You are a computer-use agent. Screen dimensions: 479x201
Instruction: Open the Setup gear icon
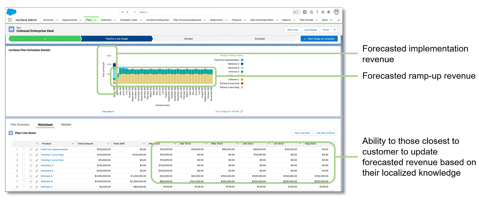pos(323,12)
